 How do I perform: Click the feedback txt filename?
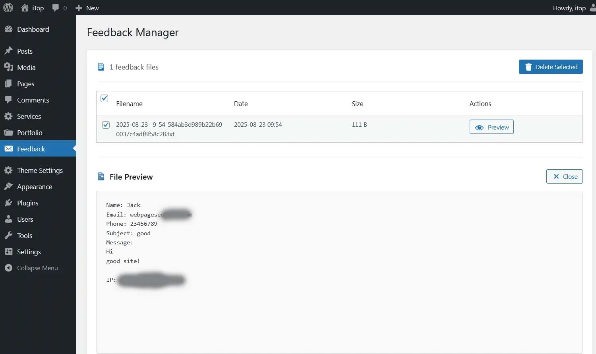[x=169, y=129]
